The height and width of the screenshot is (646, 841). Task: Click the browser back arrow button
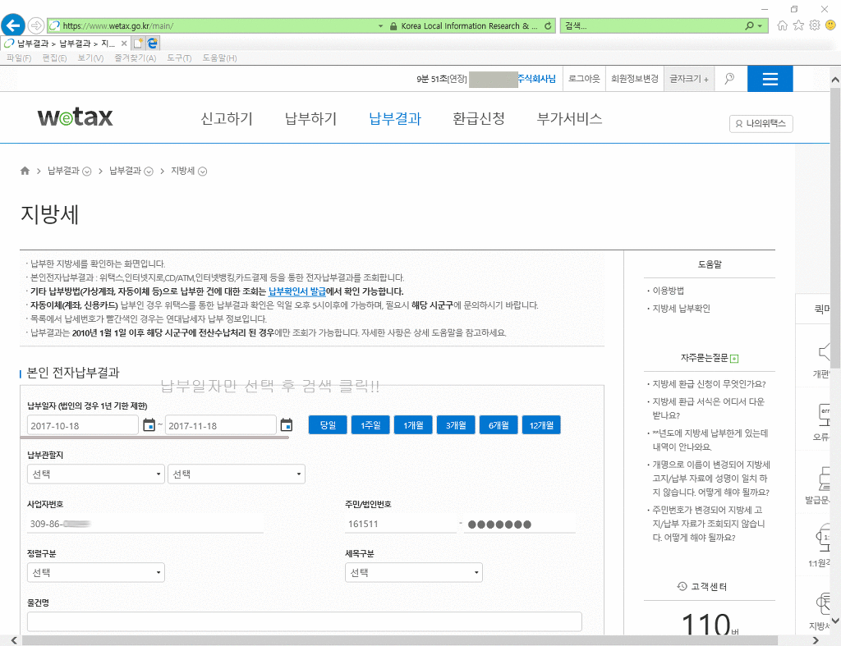13,25
